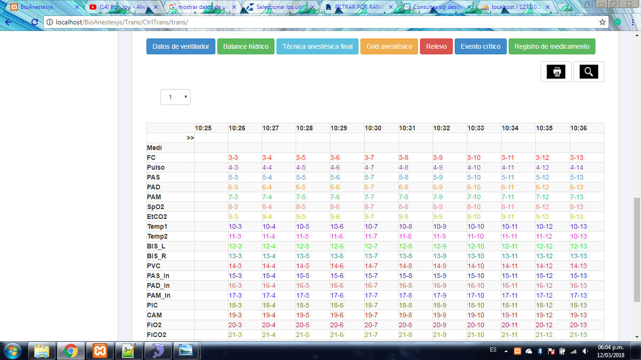Open File Explorer from the taskbar

[42, 350]
